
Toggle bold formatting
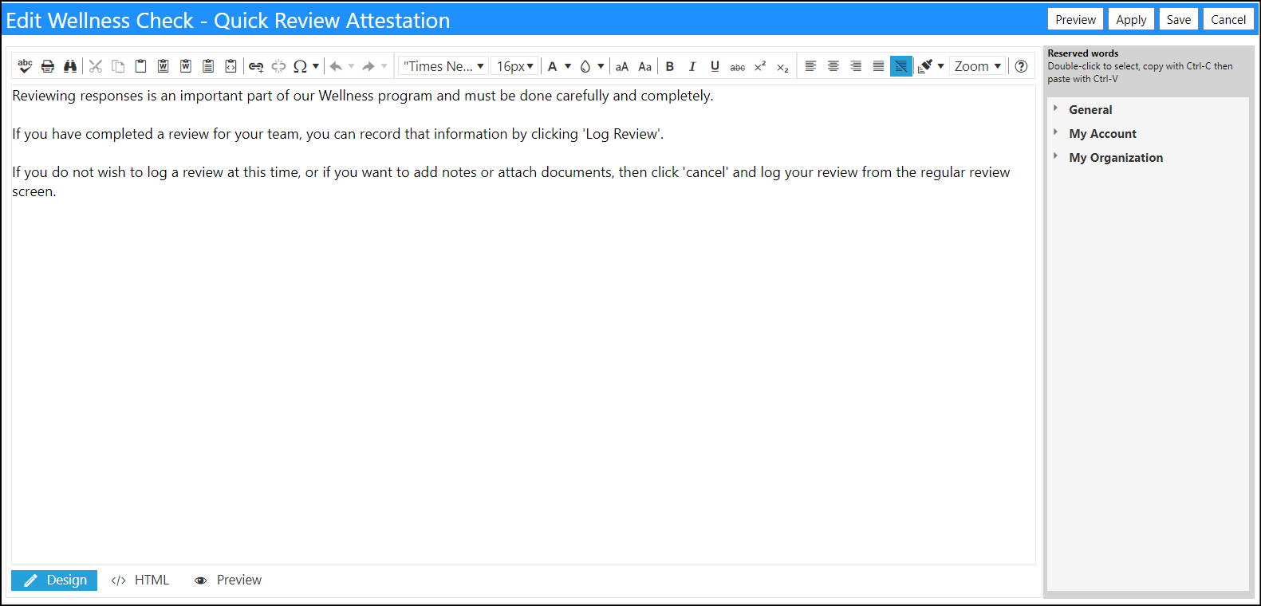pyautogui.click(x=670, y=66)
